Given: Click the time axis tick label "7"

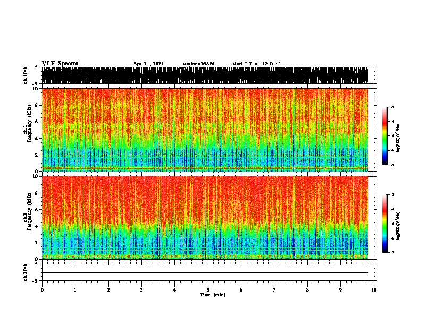Looking at the screenshot, I should (x=274, y=290).
